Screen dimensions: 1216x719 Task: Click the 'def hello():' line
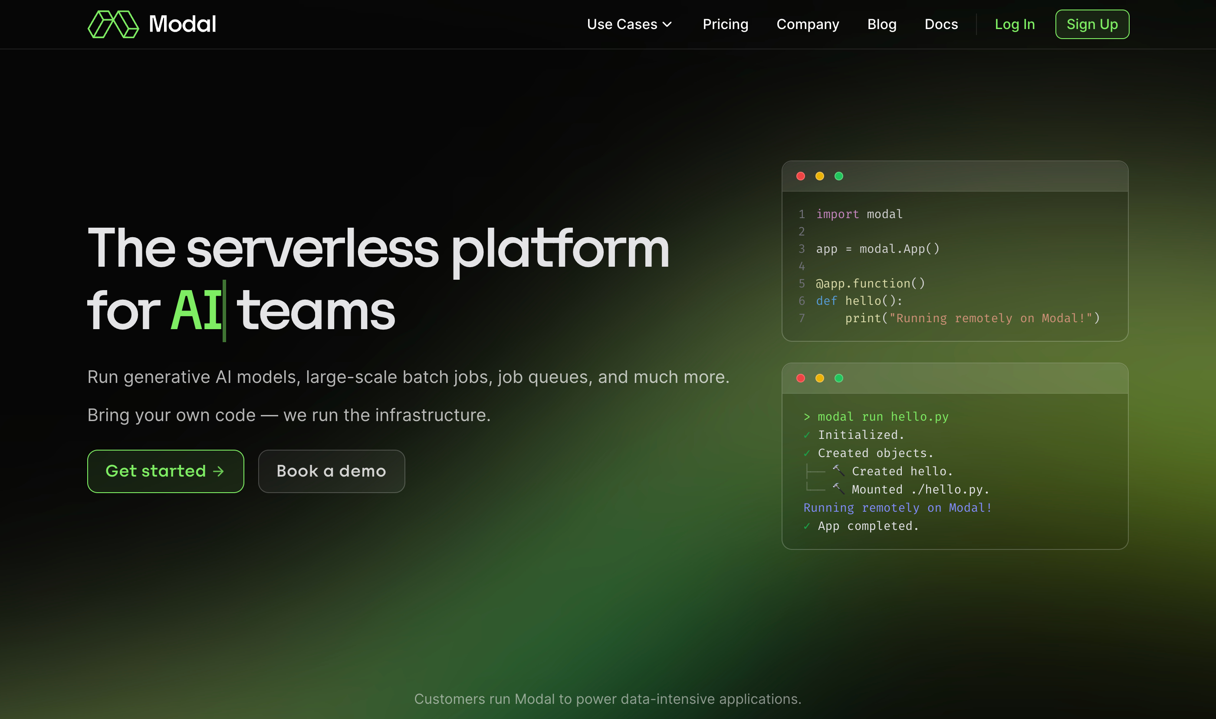[x=859, y=301]
